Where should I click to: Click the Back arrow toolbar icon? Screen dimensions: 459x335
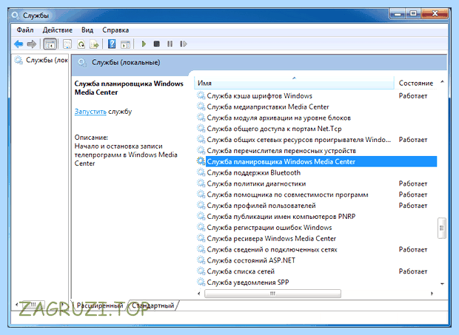tap(19, 44)
